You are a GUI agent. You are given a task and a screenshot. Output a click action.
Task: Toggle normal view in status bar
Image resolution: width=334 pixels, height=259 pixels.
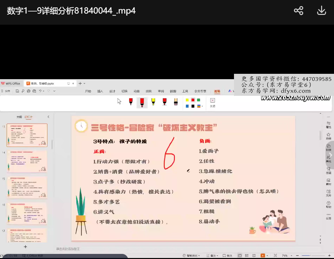point(240,256)
